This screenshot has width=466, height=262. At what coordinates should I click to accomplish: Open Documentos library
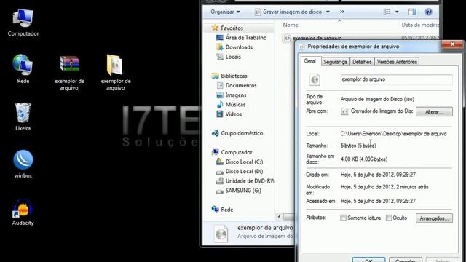237,85
